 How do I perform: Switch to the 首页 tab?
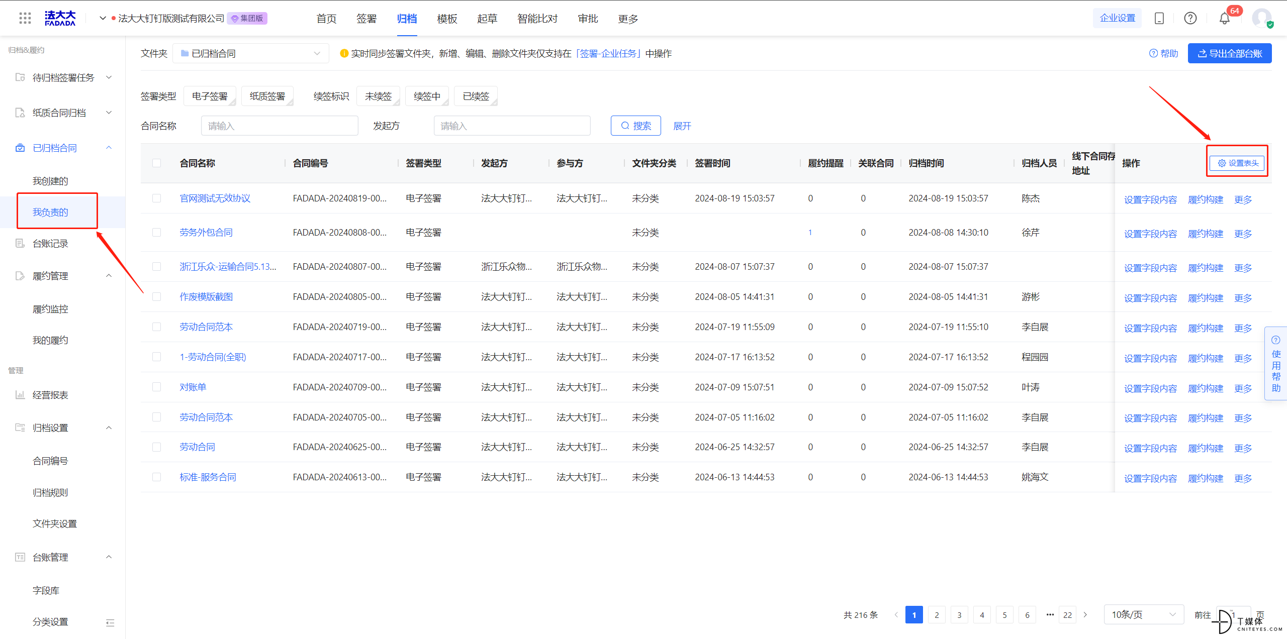326,19
